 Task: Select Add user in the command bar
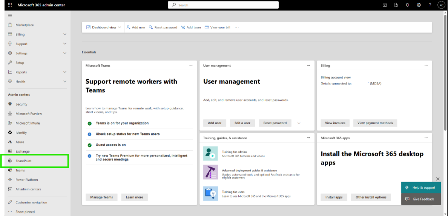(136, 27)
